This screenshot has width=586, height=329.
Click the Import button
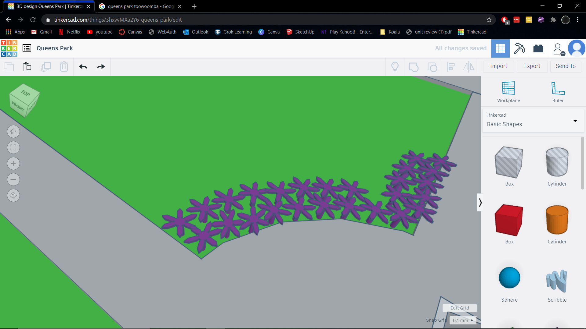(x=498, y=66)
